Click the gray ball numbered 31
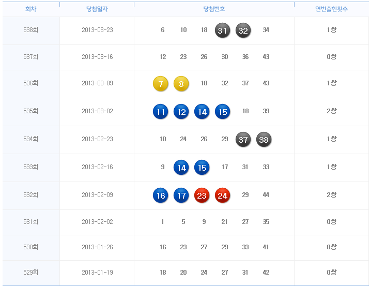Image resolution: width=370 pixels, height=286 pixels. [x=222, y=31]
